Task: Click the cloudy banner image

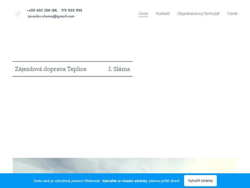Action: point(125,165)
